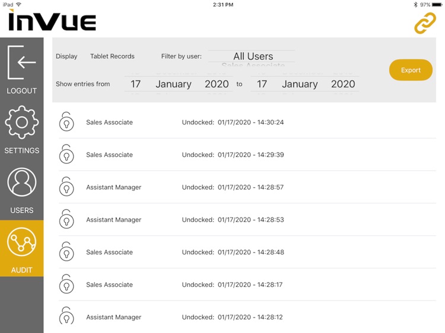445x333 pixels.
Task: Select Assistant Manager in 14:28:57 row
Action: (x=114, y=187)
